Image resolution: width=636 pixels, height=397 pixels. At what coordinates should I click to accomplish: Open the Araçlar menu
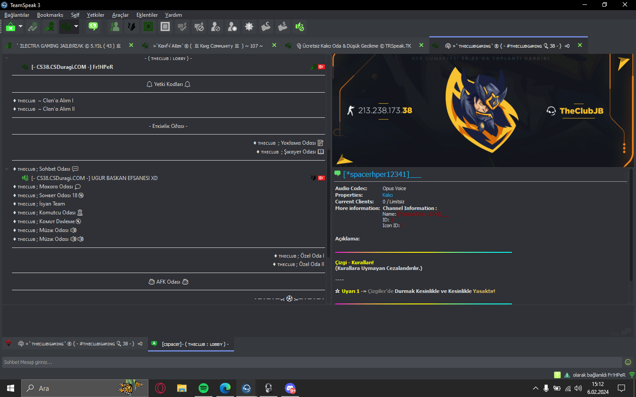coord(120,15)
